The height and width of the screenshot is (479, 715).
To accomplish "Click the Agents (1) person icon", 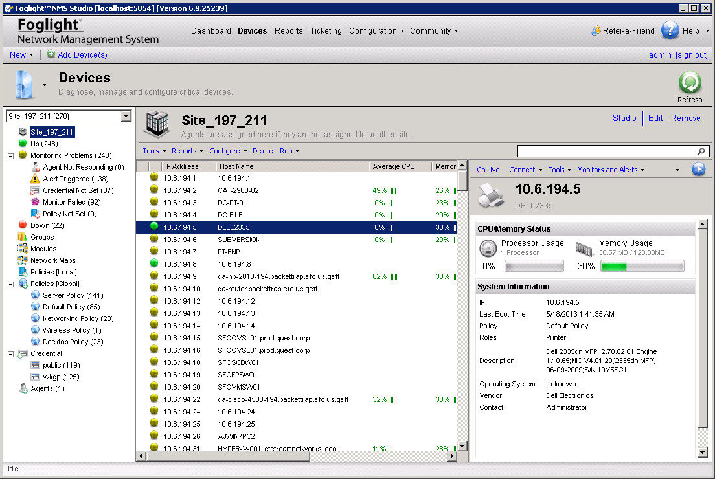I will pyautogui.click(x=23, y=388).
